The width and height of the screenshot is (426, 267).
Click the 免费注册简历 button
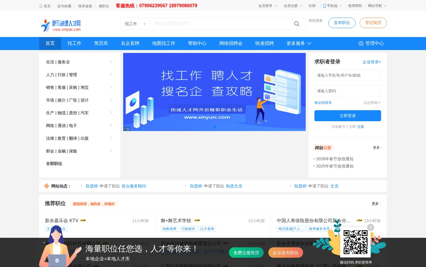(x=246, y=253)
